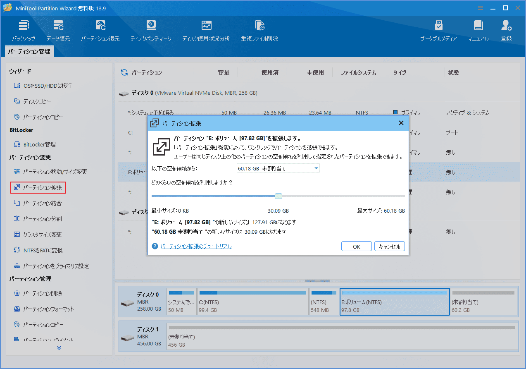This screenshot has height=369, width=526.
Task: Click the キャンセル button
Action: [390, 246]
